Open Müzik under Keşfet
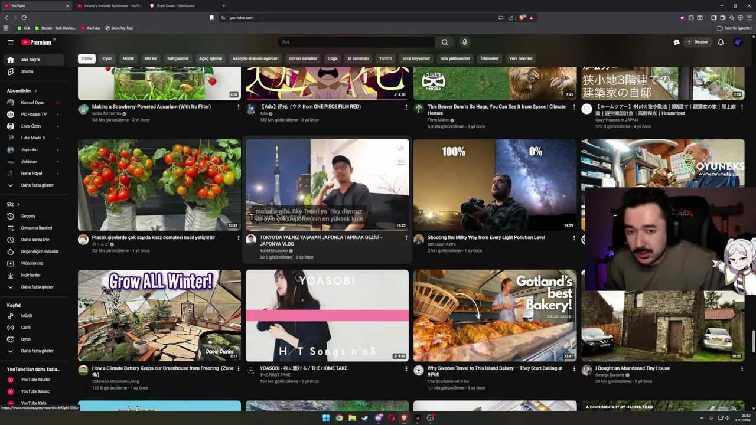Viewport: 756px width, 425px height. pyautogui.click(x=33, y=316)
